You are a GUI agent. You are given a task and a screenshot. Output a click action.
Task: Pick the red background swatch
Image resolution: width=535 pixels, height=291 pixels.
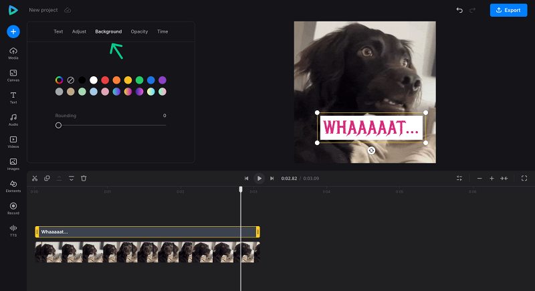(x=105, y=80)
